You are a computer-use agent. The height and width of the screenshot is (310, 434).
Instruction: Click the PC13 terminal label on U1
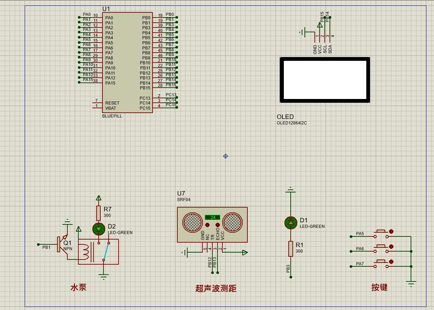tap(171, 95)
